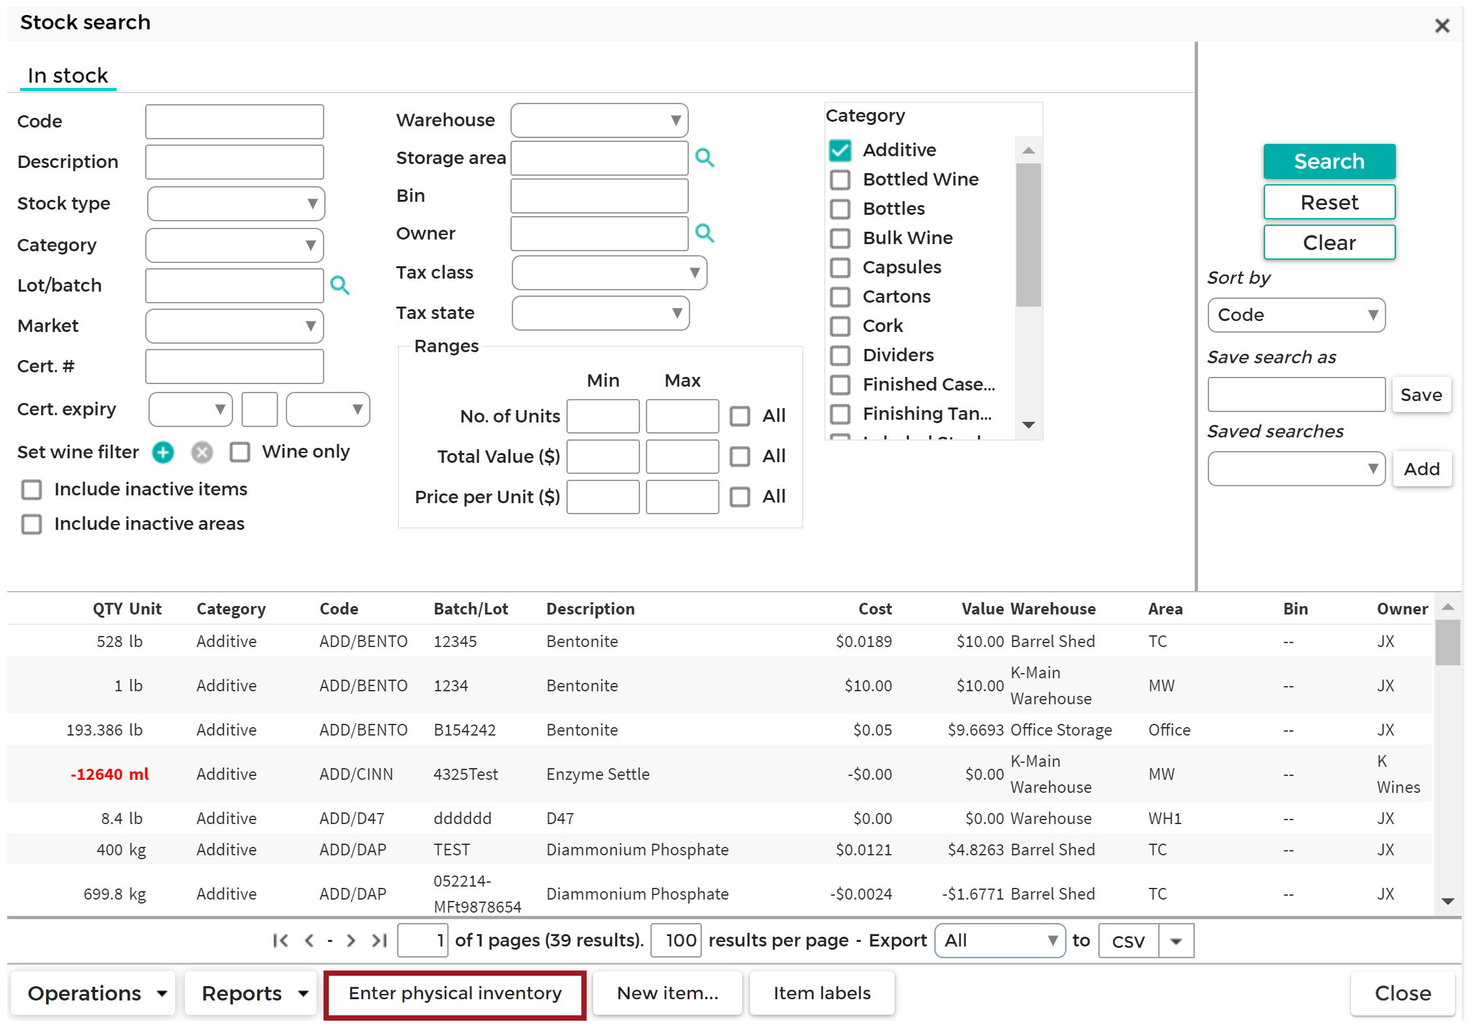Remove wine filter with grey X icon
The width and height of the screenshot is (1476, 1035).
click(202, 452)
